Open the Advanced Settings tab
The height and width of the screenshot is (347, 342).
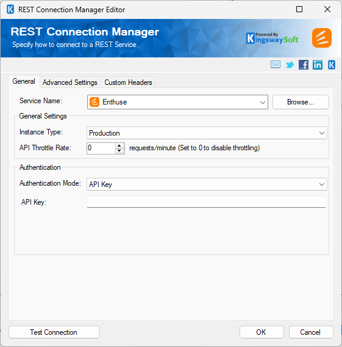tap(70, 82)
